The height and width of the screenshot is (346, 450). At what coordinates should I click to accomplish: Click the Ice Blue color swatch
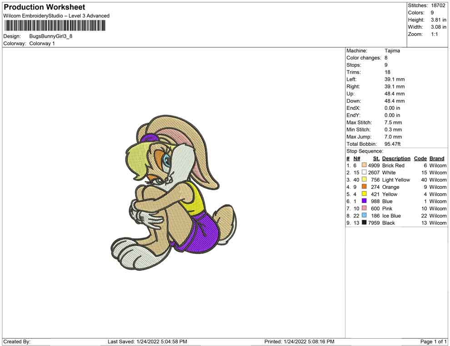tap(364, 215)
